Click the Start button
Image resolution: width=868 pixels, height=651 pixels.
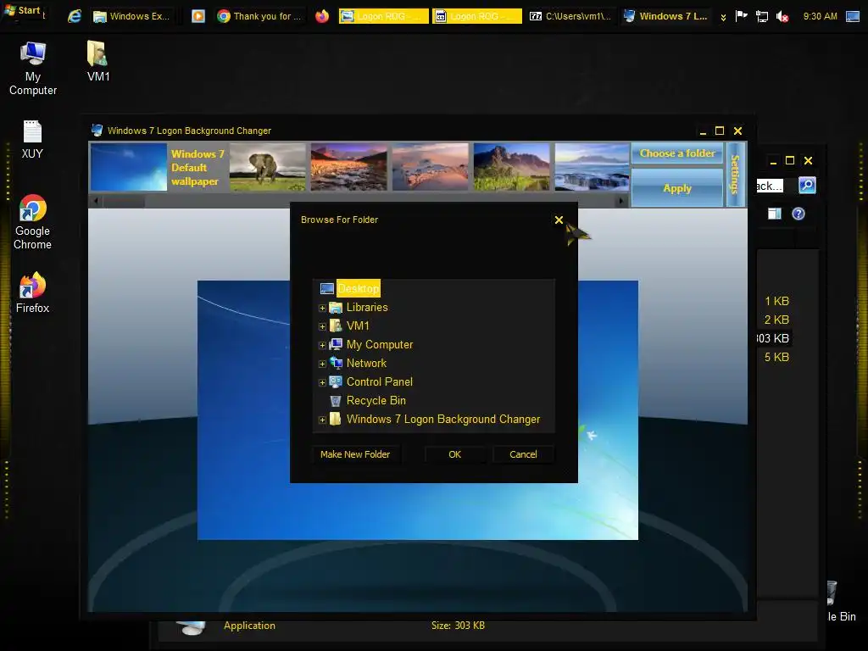22,10
